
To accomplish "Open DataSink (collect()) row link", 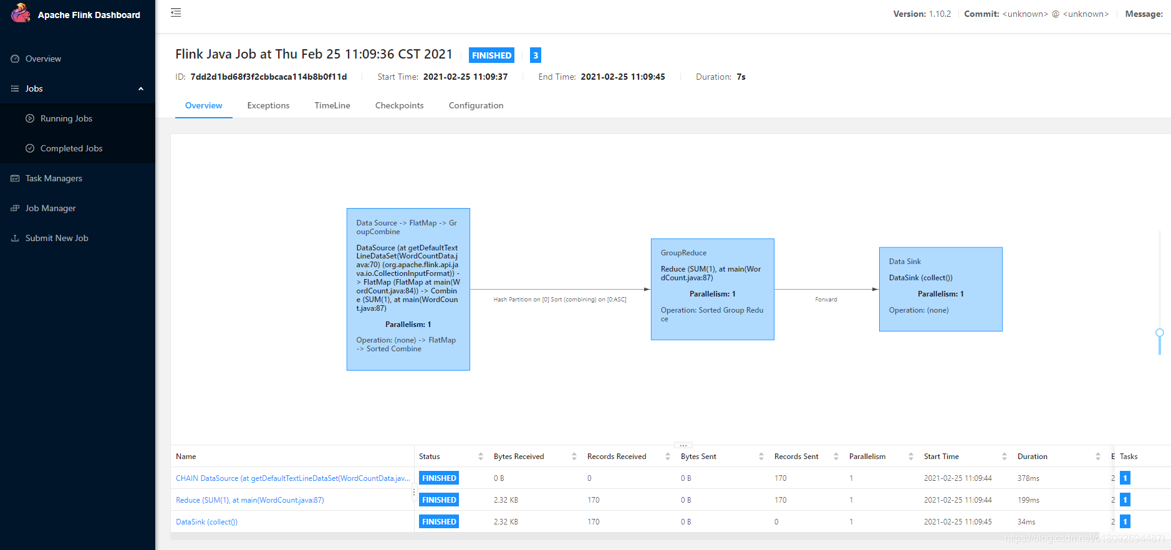I will [x=207, y=522].
